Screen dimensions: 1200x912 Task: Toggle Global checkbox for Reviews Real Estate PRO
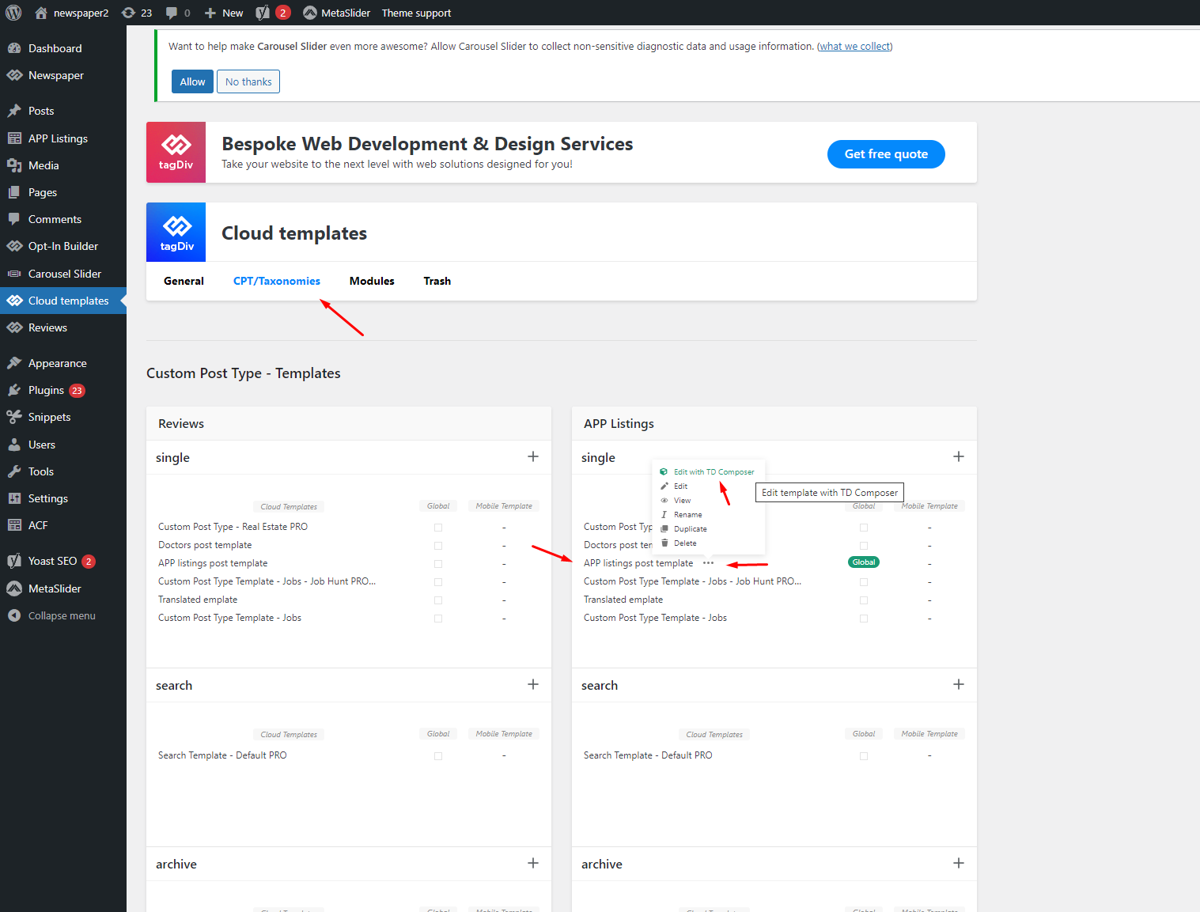[x=438, y=528]
